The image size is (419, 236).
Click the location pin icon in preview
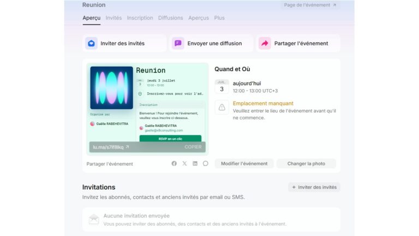pyautogui.click(x=140, y=93)
